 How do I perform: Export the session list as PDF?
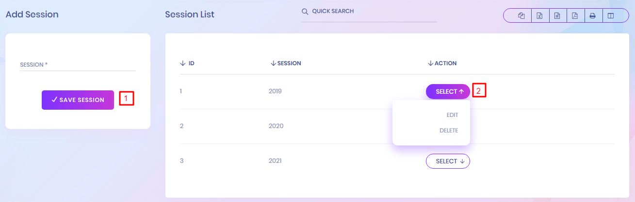(x=574, y=15)
